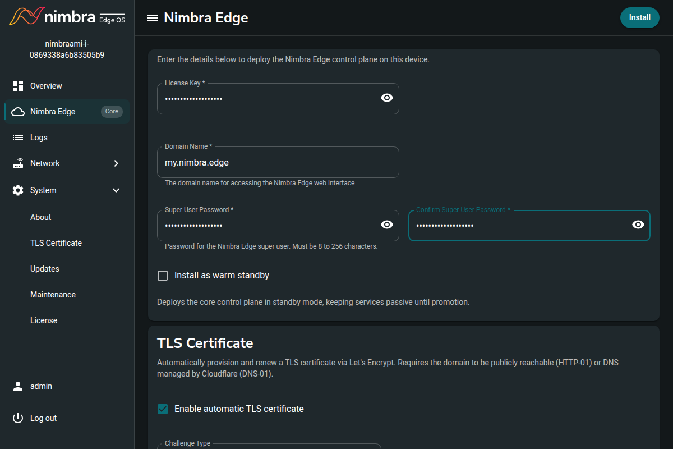Toggle the hamburger navigation menu icon
This screenshot has width=673, height=449.
point(152,18)
